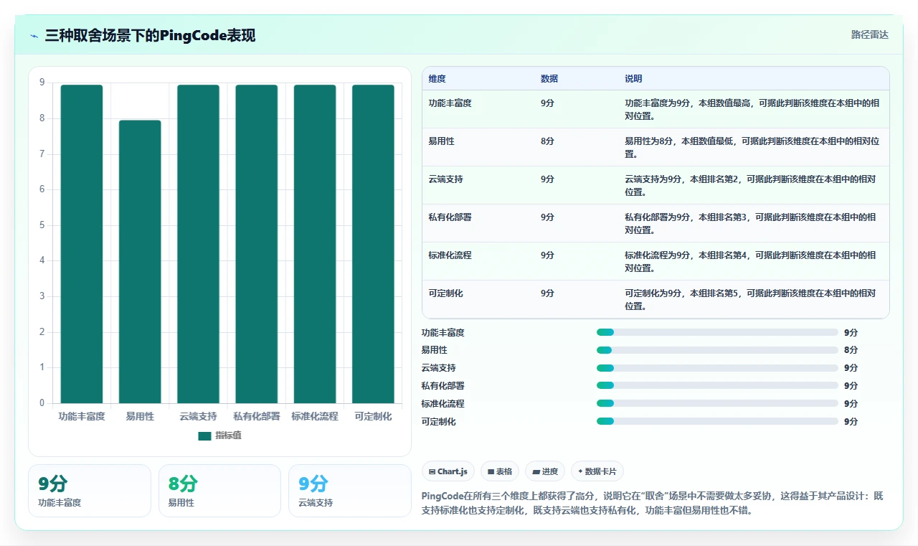The width and height of the screenshot is (918, 546).
Task: Open the 9分 云端支持 data card
Action: click(x=349, y=491)
